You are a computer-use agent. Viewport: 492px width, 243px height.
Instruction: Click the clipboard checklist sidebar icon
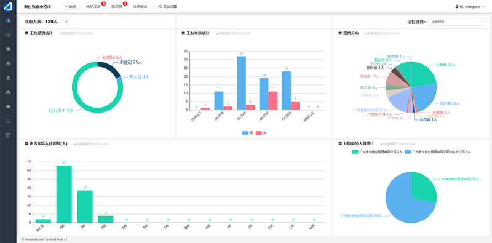coord(8,63)
